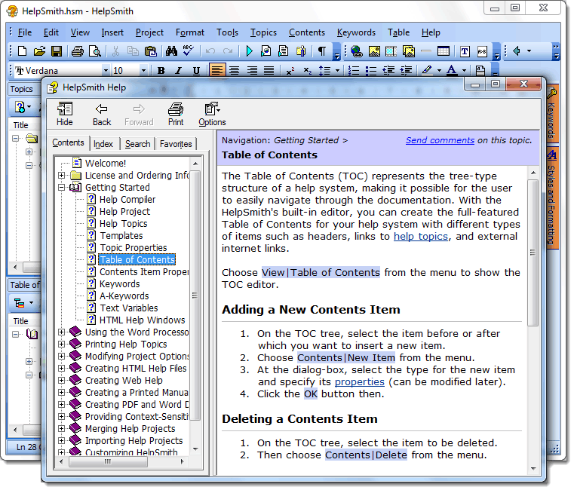
Task: Open the properties hyperlink
Action: 360,382
